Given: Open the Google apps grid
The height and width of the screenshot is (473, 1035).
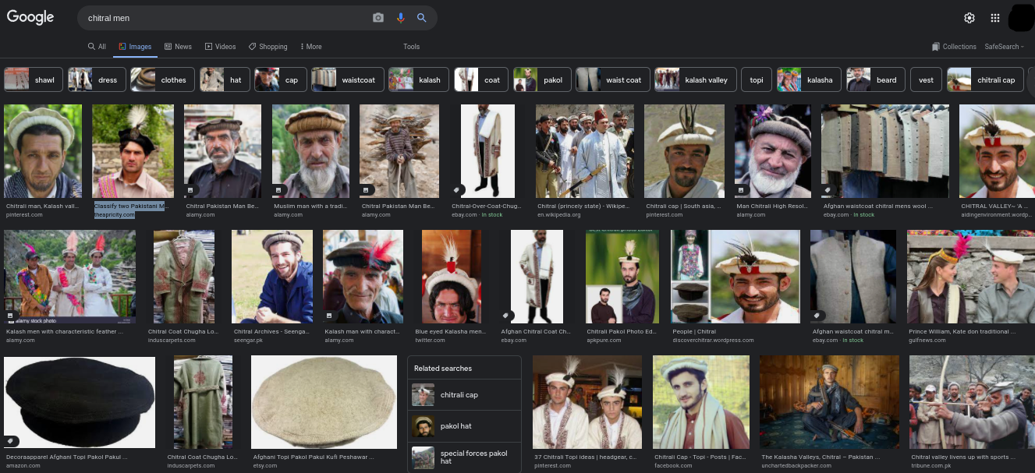Looking at the screenshot, I should click(995, 18).
